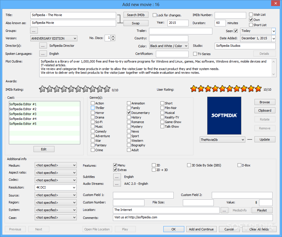
Task: Check the 2D + 3D feature
Action: (154, 170)
